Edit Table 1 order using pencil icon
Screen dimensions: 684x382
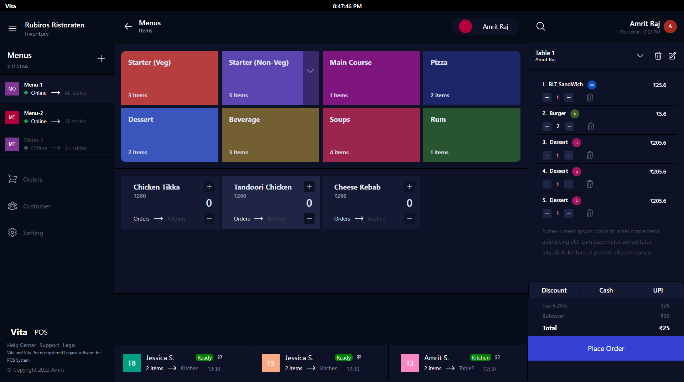click(673, 56)
